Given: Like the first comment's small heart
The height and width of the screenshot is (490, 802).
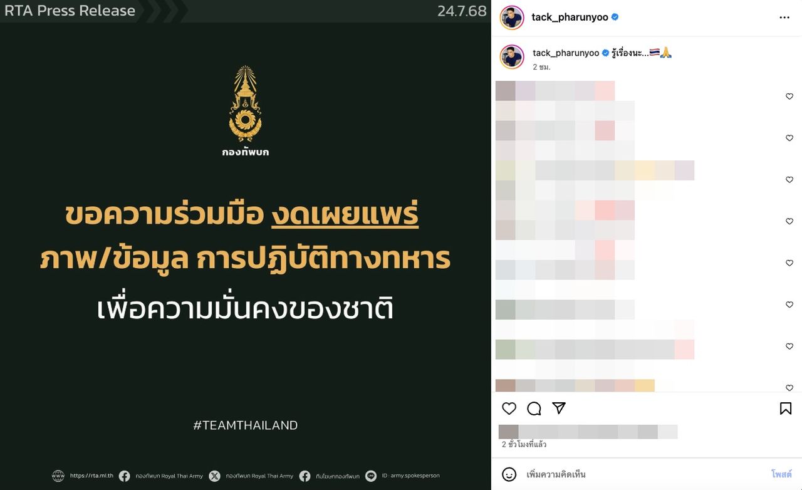Looking at the screenshot, I should click(789, 96).
